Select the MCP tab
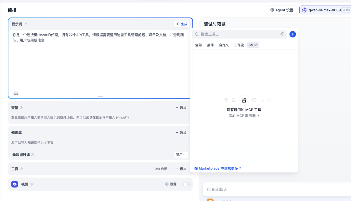Screen dimensions: 351x201 click(253, 45)
